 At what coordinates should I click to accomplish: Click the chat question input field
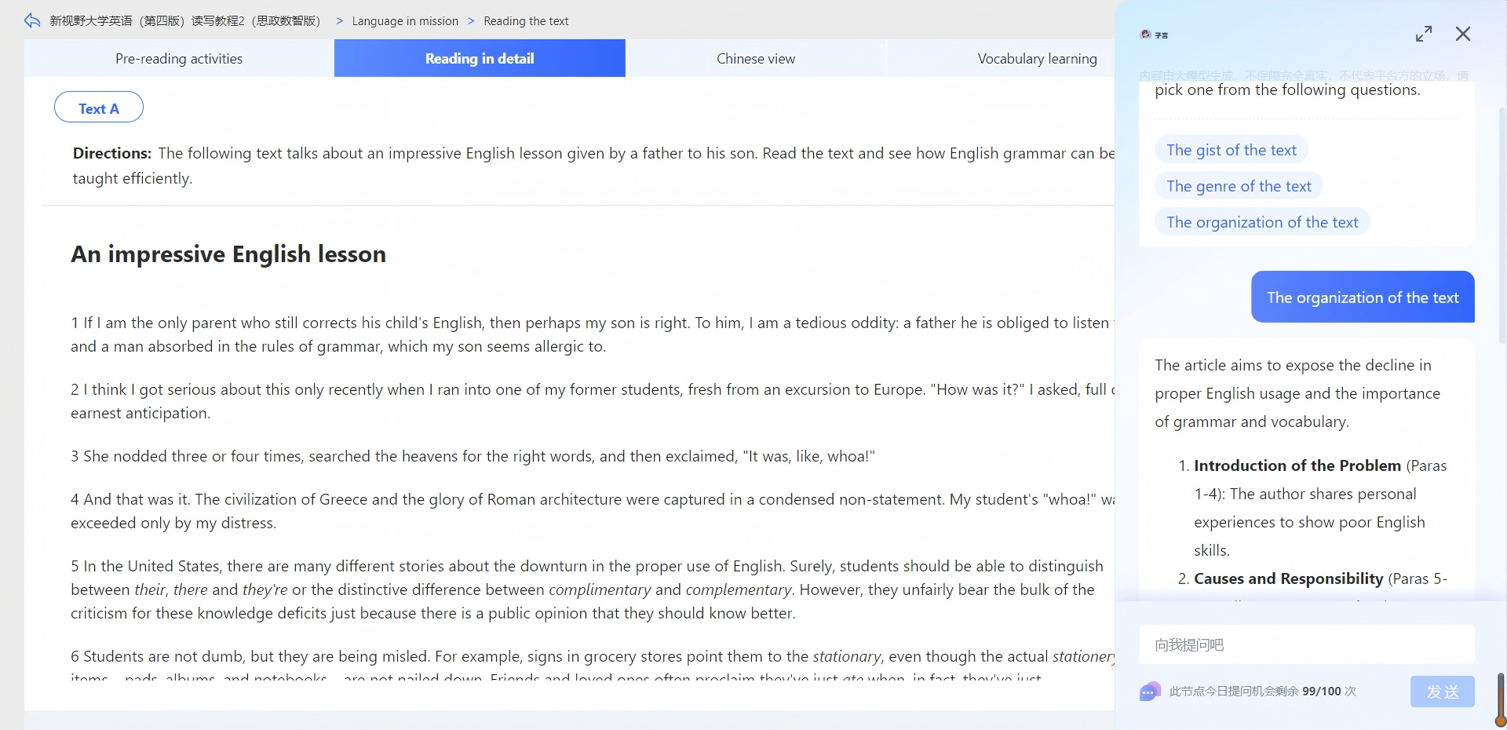click(1306, 644)
